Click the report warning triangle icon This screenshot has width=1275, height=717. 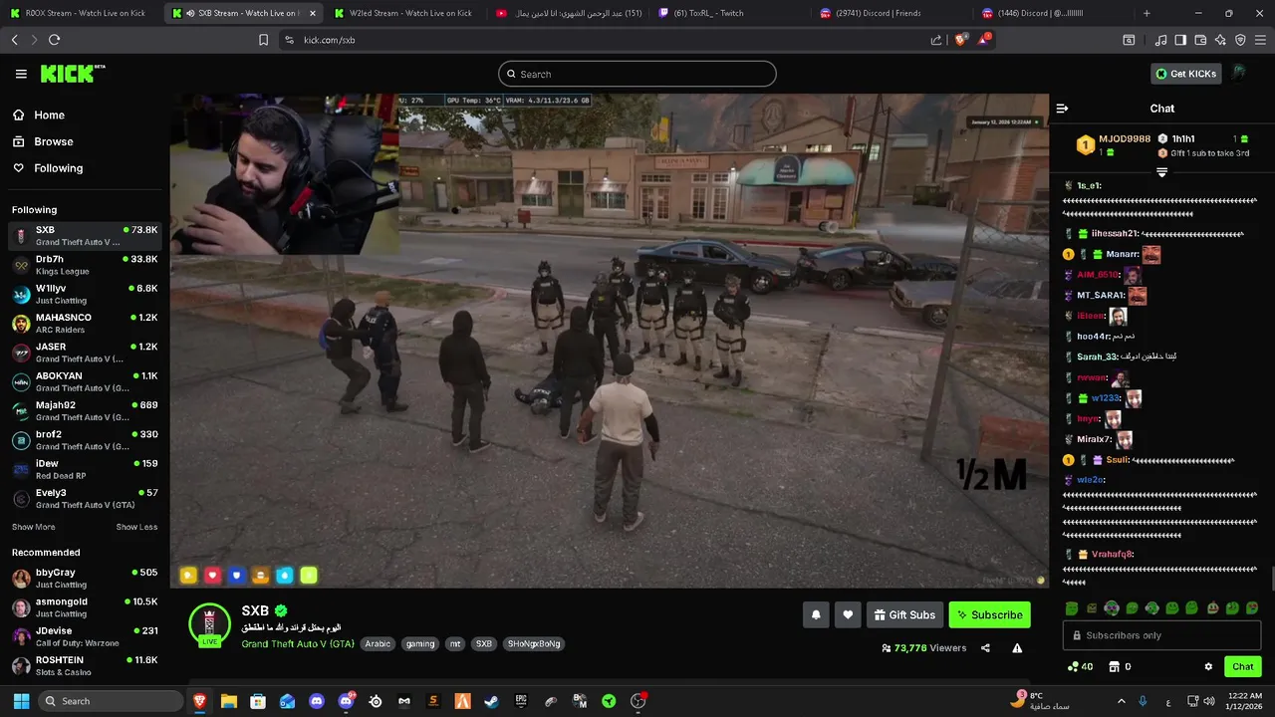coord(1017,648)
